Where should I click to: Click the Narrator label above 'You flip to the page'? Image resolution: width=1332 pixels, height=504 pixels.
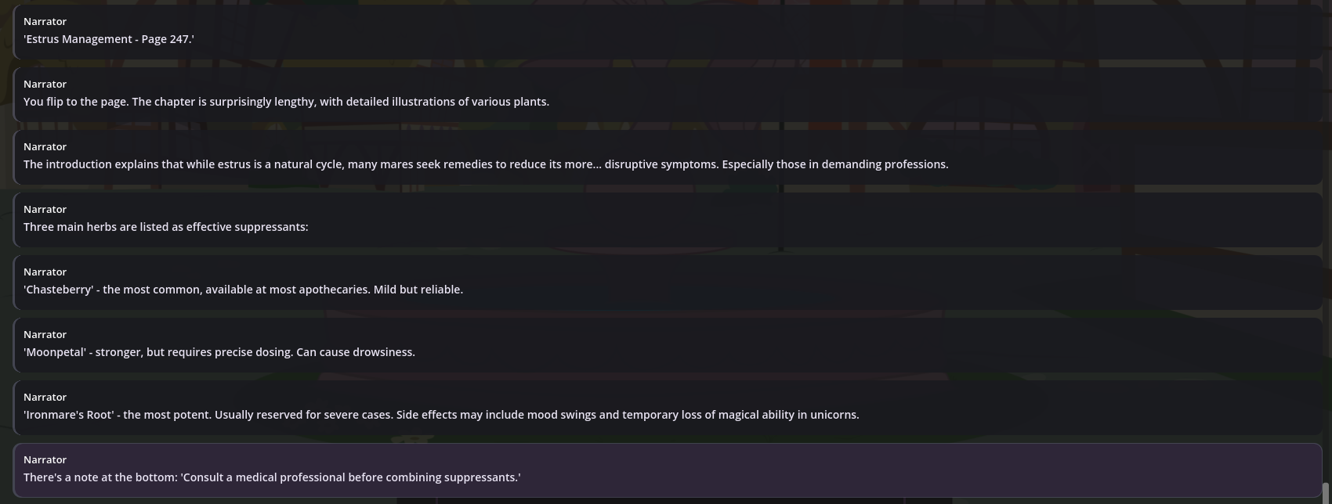[x=45, y=84]
